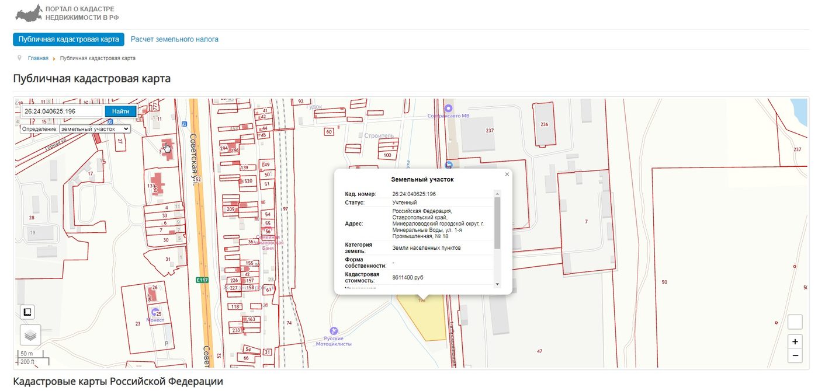This screenshot has height=391, width=818.
Task: Click the Публичная кадастровая карта breadcrumb text
Action: click(x=98, y=58)
